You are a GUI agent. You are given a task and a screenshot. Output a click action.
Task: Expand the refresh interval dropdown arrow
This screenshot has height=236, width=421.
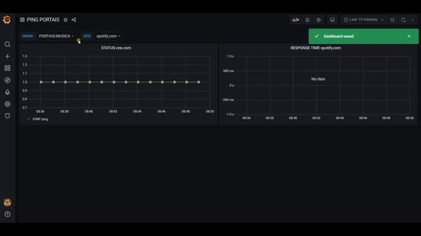pyautogui.click(x=412, y=20)
